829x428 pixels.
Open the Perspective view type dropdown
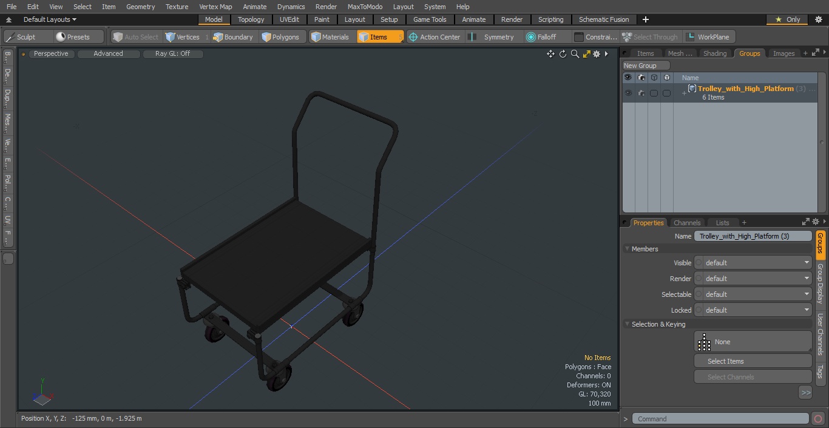tap(51, 54)
